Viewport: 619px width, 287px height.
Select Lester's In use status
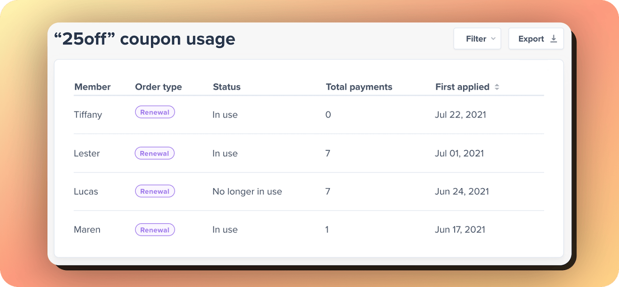coord(225,153)
